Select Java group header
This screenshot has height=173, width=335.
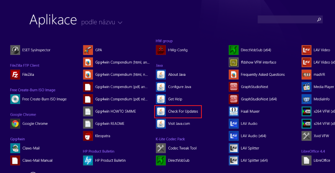tap(159, 65)
